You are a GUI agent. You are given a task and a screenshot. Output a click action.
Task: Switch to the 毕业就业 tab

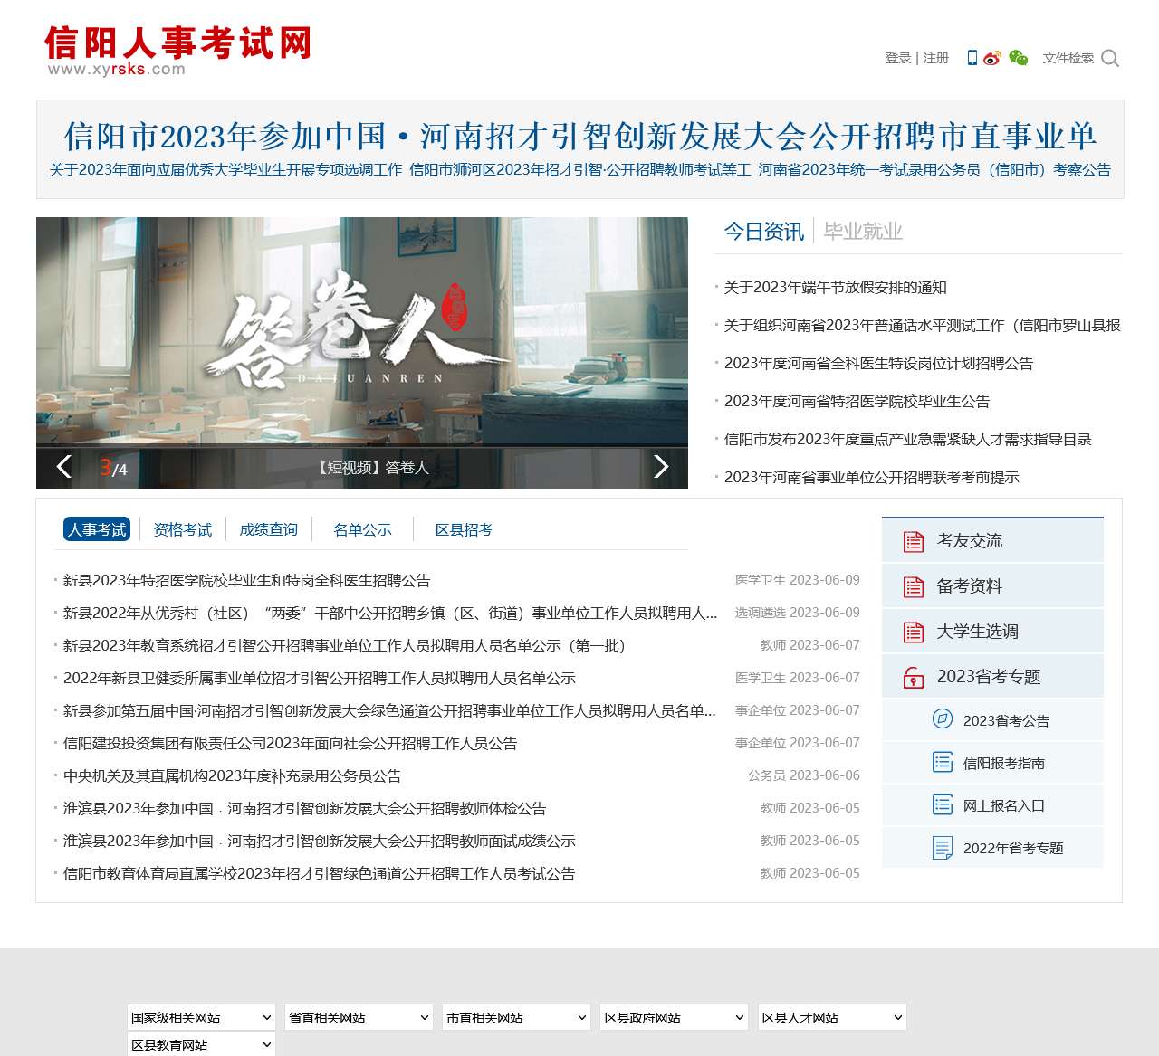coord(863,232)
